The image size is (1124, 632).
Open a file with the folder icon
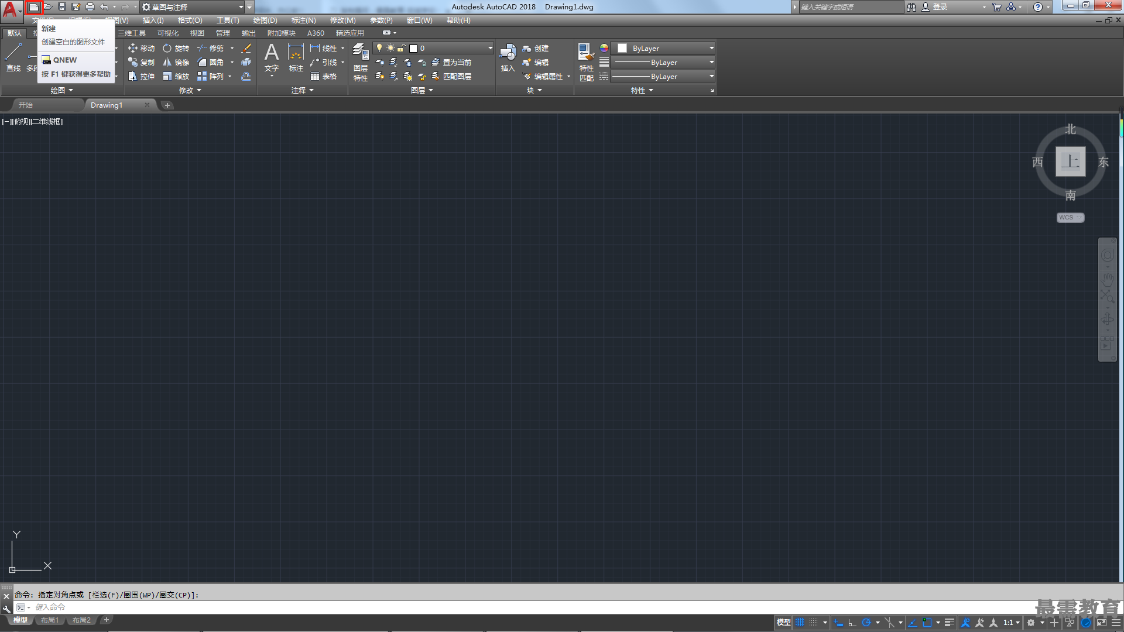[x=48, y=7]
